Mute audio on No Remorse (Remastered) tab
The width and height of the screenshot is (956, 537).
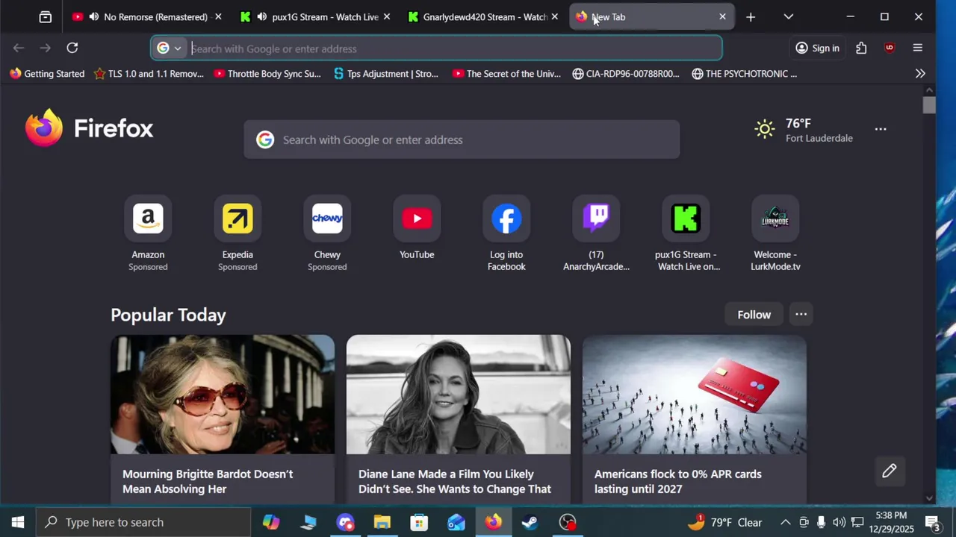pos(94,16)
